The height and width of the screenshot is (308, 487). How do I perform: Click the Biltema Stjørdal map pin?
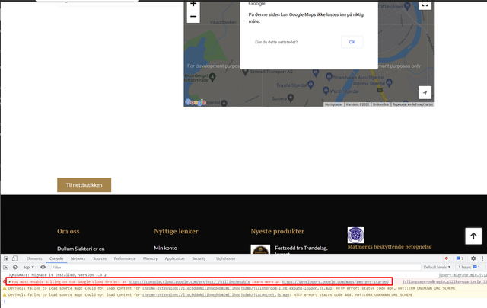[389, 83]
